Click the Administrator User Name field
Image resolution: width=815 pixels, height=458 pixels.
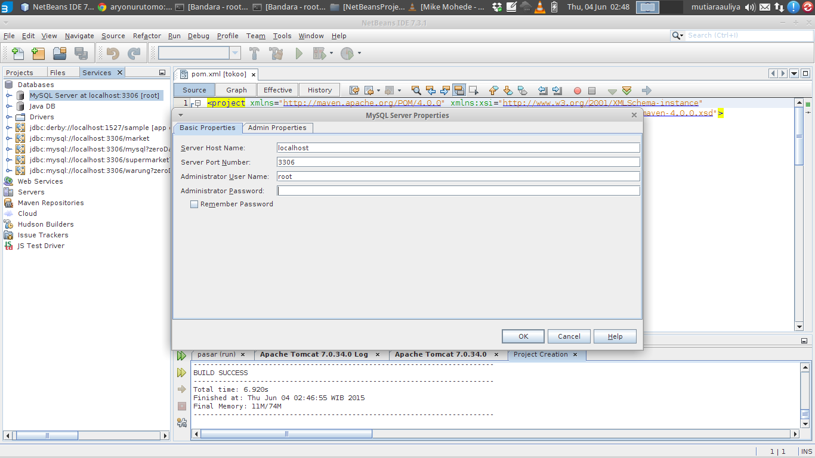point(458,177)
